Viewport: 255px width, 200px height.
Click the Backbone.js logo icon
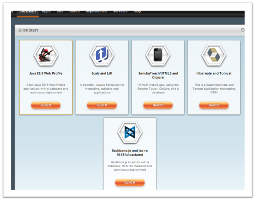[130, 132]
